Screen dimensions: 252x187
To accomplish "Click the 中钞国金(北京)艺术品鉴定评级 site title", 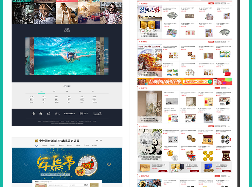I will pyautogui.click(x=59, y=141).
